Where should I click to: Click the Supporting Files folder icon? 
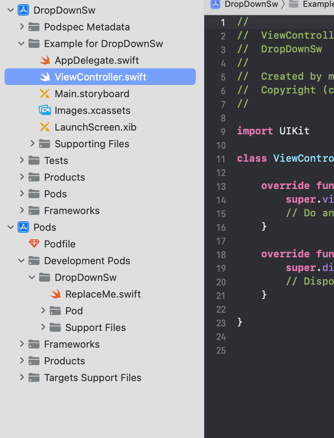(45, 144)
